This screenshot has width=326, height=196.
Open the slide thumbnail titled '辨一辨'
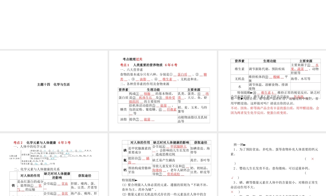[x=272, y=165]
